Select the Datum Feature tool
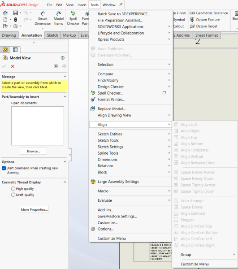 click(205, 20)
